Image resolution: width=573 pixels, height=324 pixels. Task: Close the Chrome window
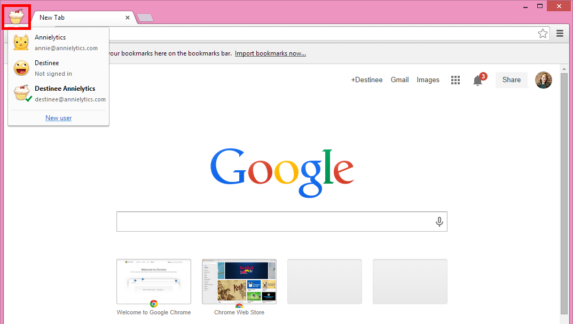(x=559, y=6)
